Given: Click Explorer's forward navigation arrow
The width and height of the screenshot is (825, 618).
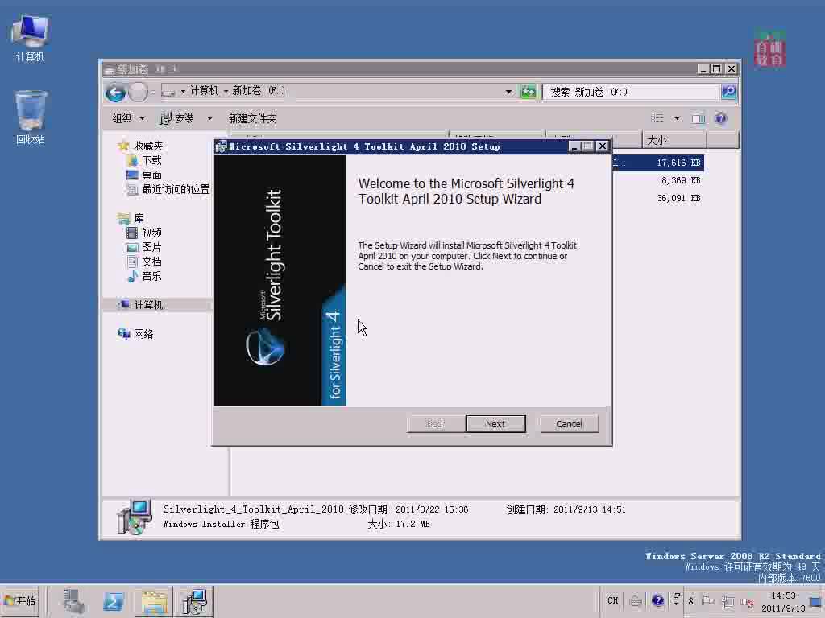Looking at the screenshot, I should coord(138,93).
